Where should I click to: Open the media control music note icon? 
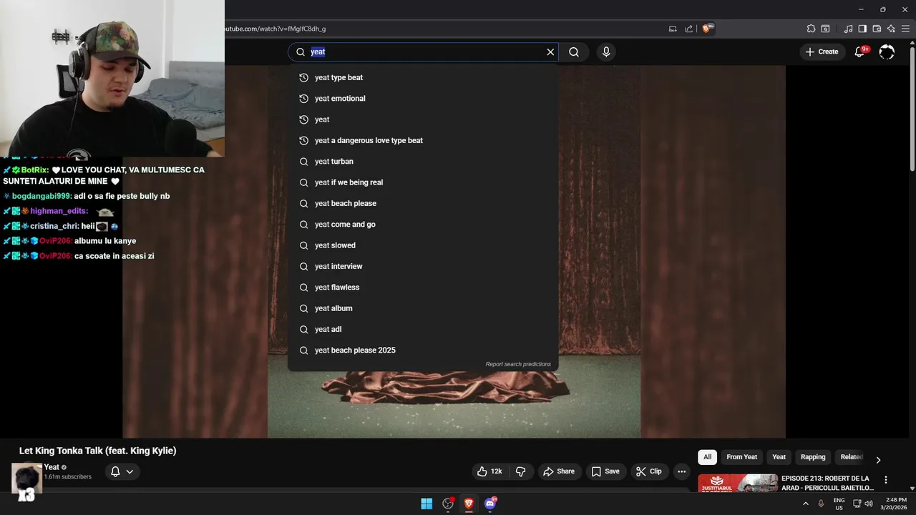coord(848,29)
